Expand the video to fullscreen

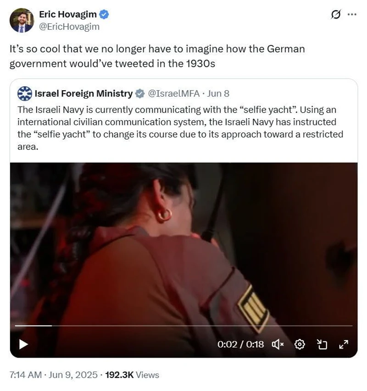[x=344, y=344]
